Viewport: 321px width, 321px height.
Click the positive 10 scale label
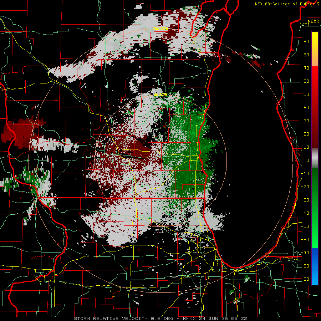[x=306, y=147]
